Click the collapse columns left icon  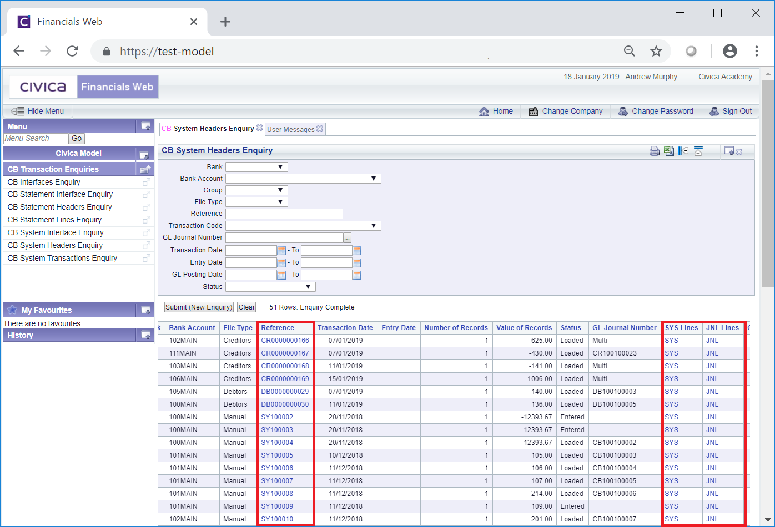pyautogui.click(x=683, y=151)
